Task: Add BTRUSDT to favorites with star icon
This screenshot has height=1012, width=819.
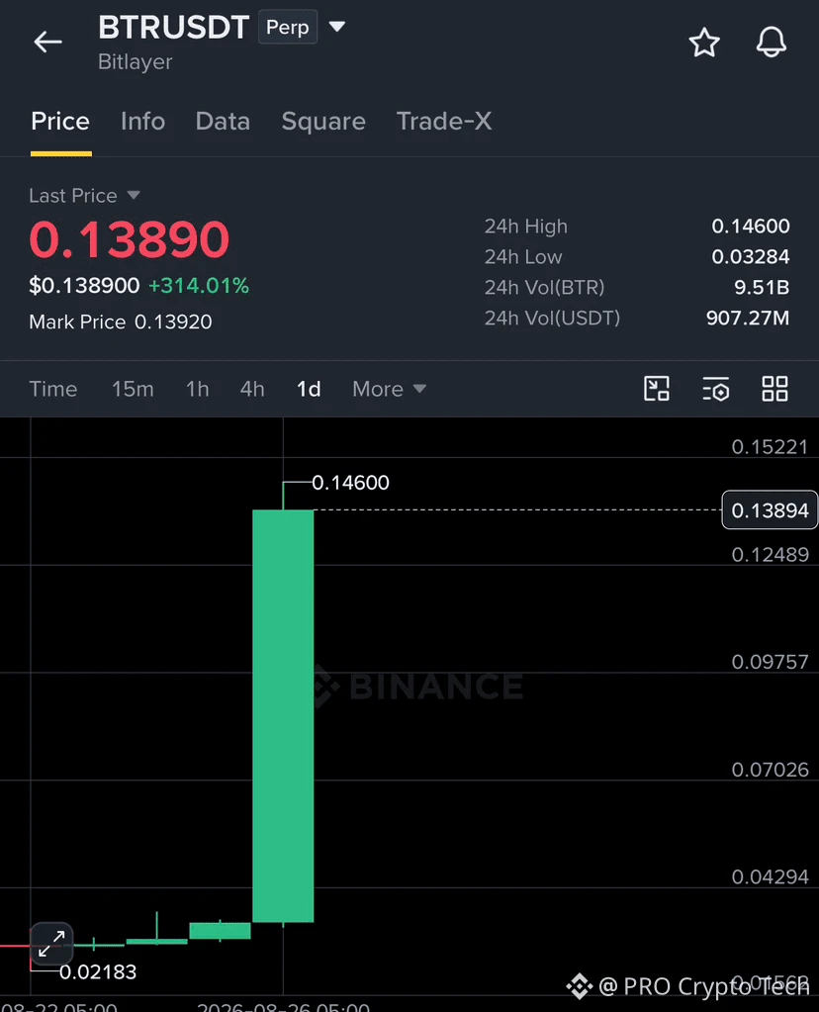Action: (x=704, y=43)
